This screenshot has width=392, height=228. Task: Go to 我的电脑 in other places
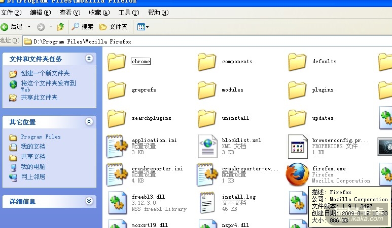pyautogui.click(x=33, y=167)
